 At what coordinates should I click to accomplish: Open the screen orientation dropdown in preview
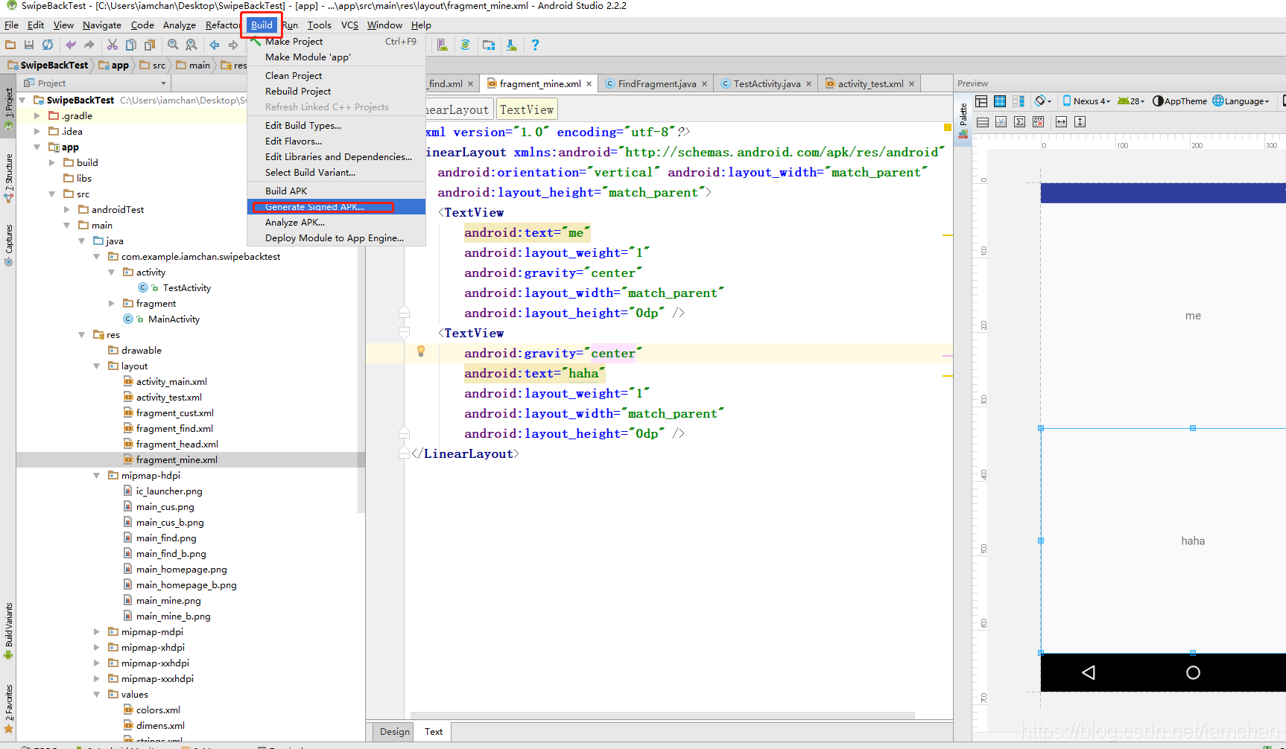coord(1043,101)
